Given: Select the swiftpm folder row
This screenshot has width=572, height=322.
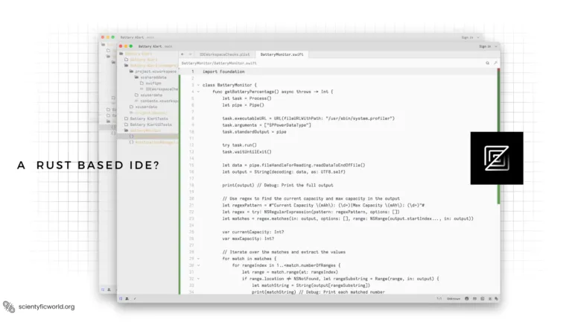Looking at the screenshot, I should click(148, 83).
